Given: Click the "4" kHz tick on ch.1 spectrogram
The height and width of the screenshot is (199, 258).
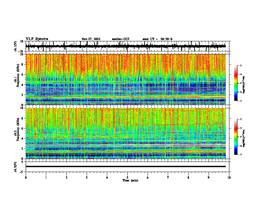Looking at the screenshot, I should pyautogui.click(x=23, y=85).
